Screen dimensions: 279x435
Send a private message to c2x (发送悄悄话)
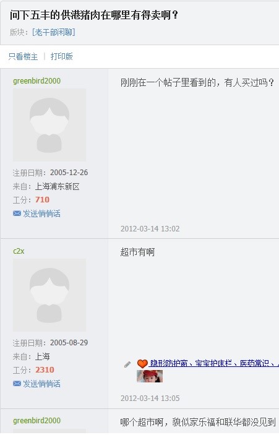click(41, 384)
